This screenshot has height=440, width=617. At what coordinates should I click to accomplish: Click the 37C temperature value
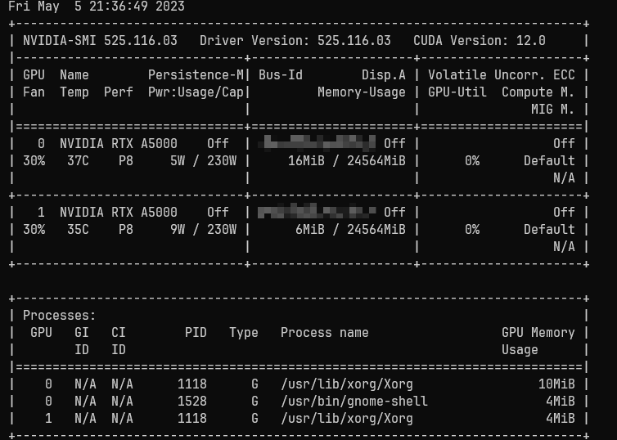78,161
